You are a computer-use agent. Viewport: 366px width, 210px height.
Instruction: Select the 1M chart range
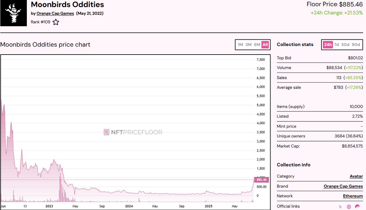[240, 44]
